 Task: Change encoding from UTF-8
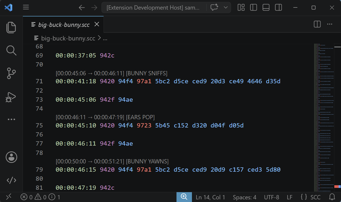(272, 197)
